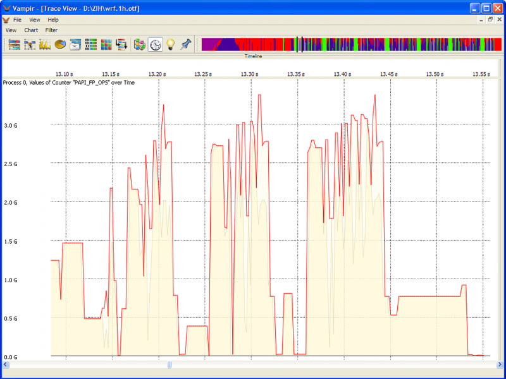Open the Communication Matrix grid icon
This screenshot has height=379, width=506.
tap(106, 44)
